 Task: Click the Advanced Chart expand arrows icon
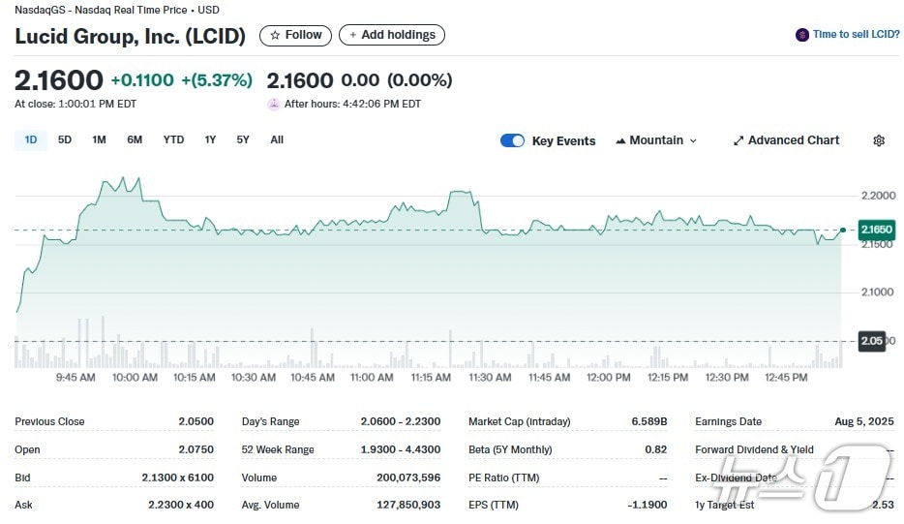coord(738,140)
